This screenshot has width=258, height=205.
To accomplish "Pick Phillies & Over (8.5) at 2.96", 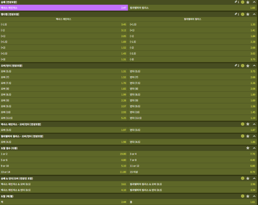I will coord(193,184).
